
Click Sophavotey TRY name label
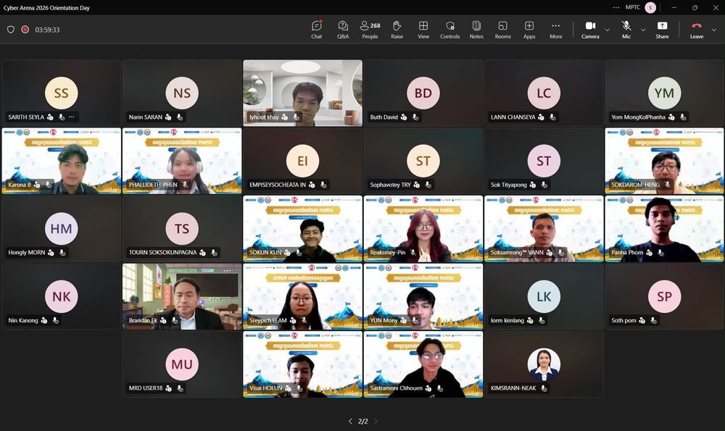(x=390, y=185)
